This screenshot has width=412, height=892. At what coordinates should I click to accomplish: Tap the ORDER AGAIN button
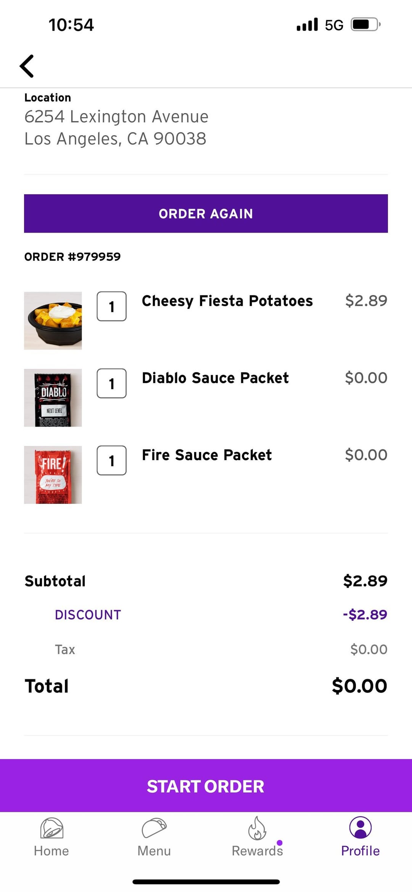tap(206, 213)
